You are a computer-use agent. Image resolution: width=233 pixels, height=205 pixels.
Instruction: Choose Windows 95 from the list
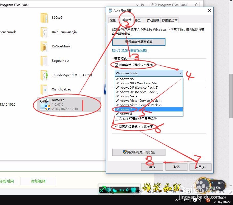149,79
